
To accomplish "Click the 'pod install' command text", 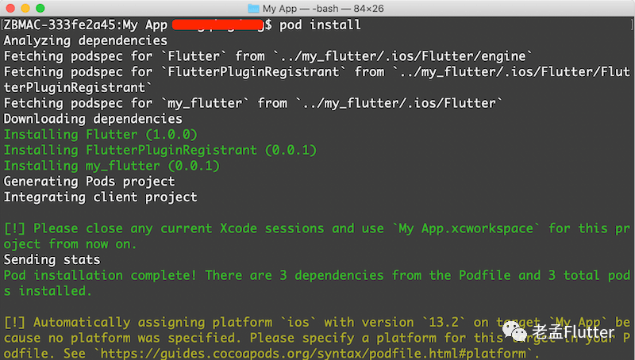I will point(320,25).
